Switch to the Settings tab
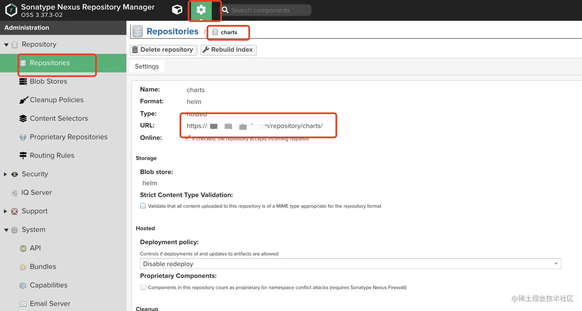Image resolution: width=582 pixels, height=311 pixels. coord(147,67)
